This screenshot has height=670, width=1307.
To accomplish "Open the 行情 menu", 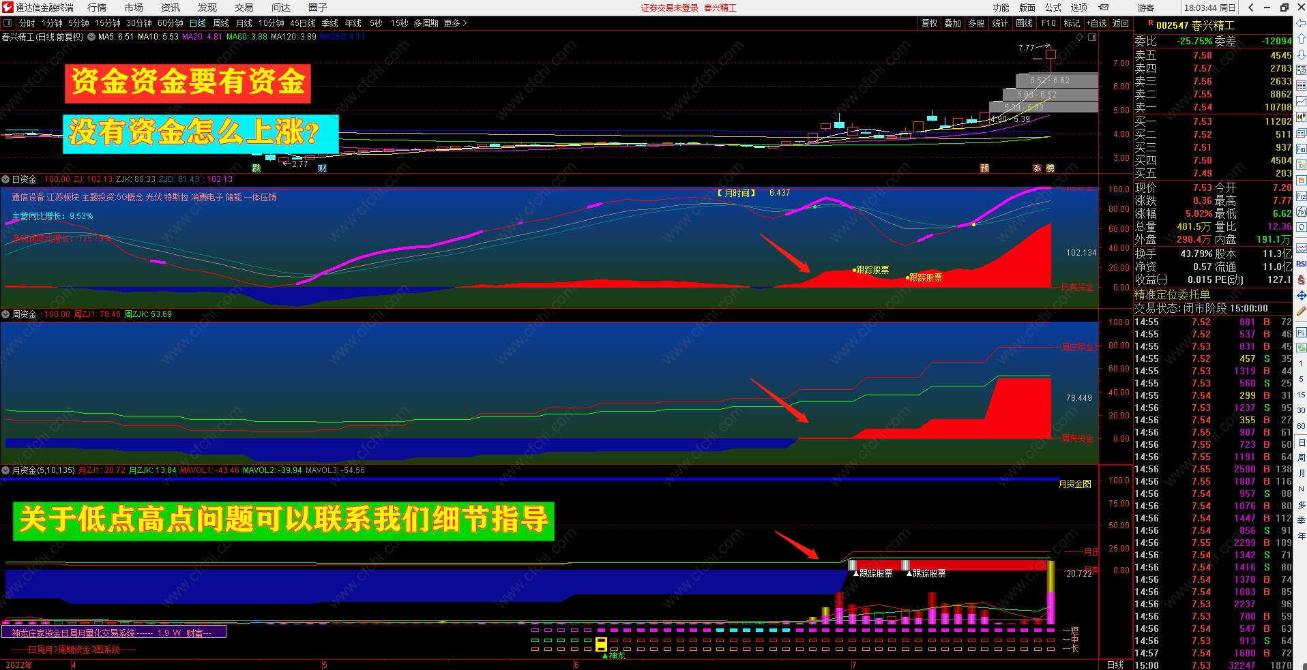I will click(97, 7).
